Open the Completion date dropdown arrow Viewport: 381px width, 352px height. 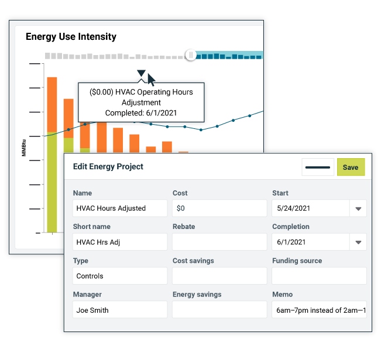(358, 242)
